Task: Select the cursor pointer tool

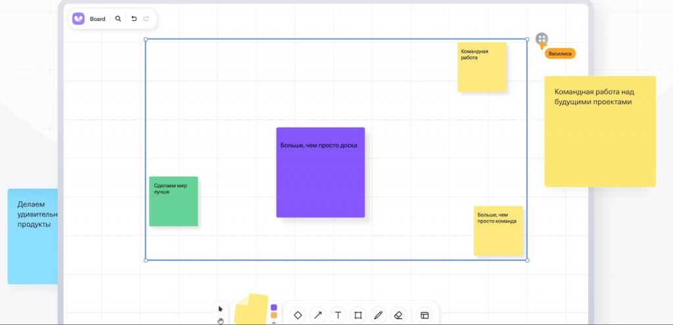Action: [221, 309]
